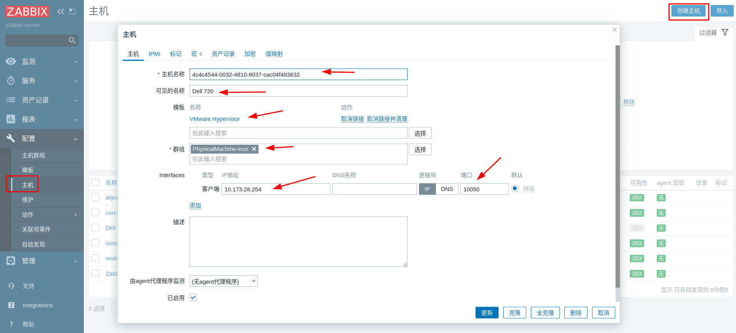Open the 加密 tab
The width and height of the screenshot is (736, 333).
(x=250, y=54)
